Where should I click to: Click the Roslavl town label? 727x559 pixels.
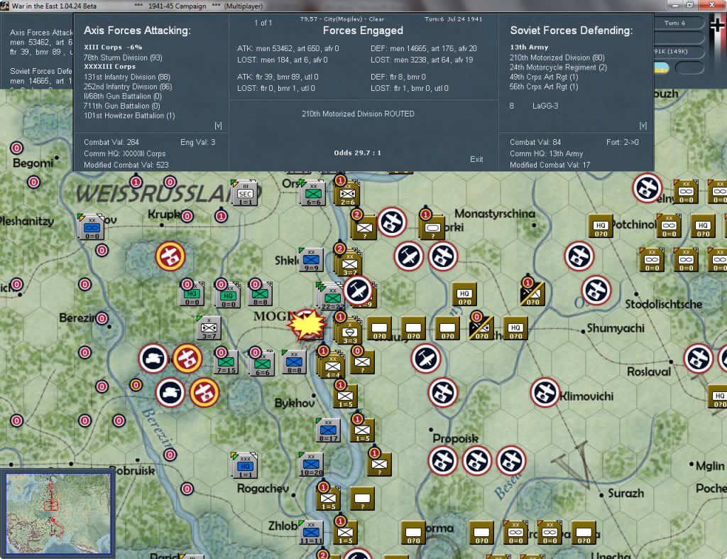[649, 372]
